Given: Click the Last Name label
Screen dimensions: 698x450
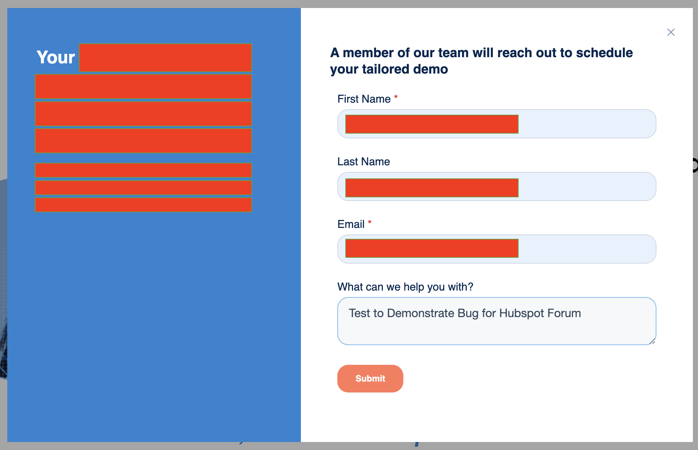Looking at the screenshot, I should (364, 161).
